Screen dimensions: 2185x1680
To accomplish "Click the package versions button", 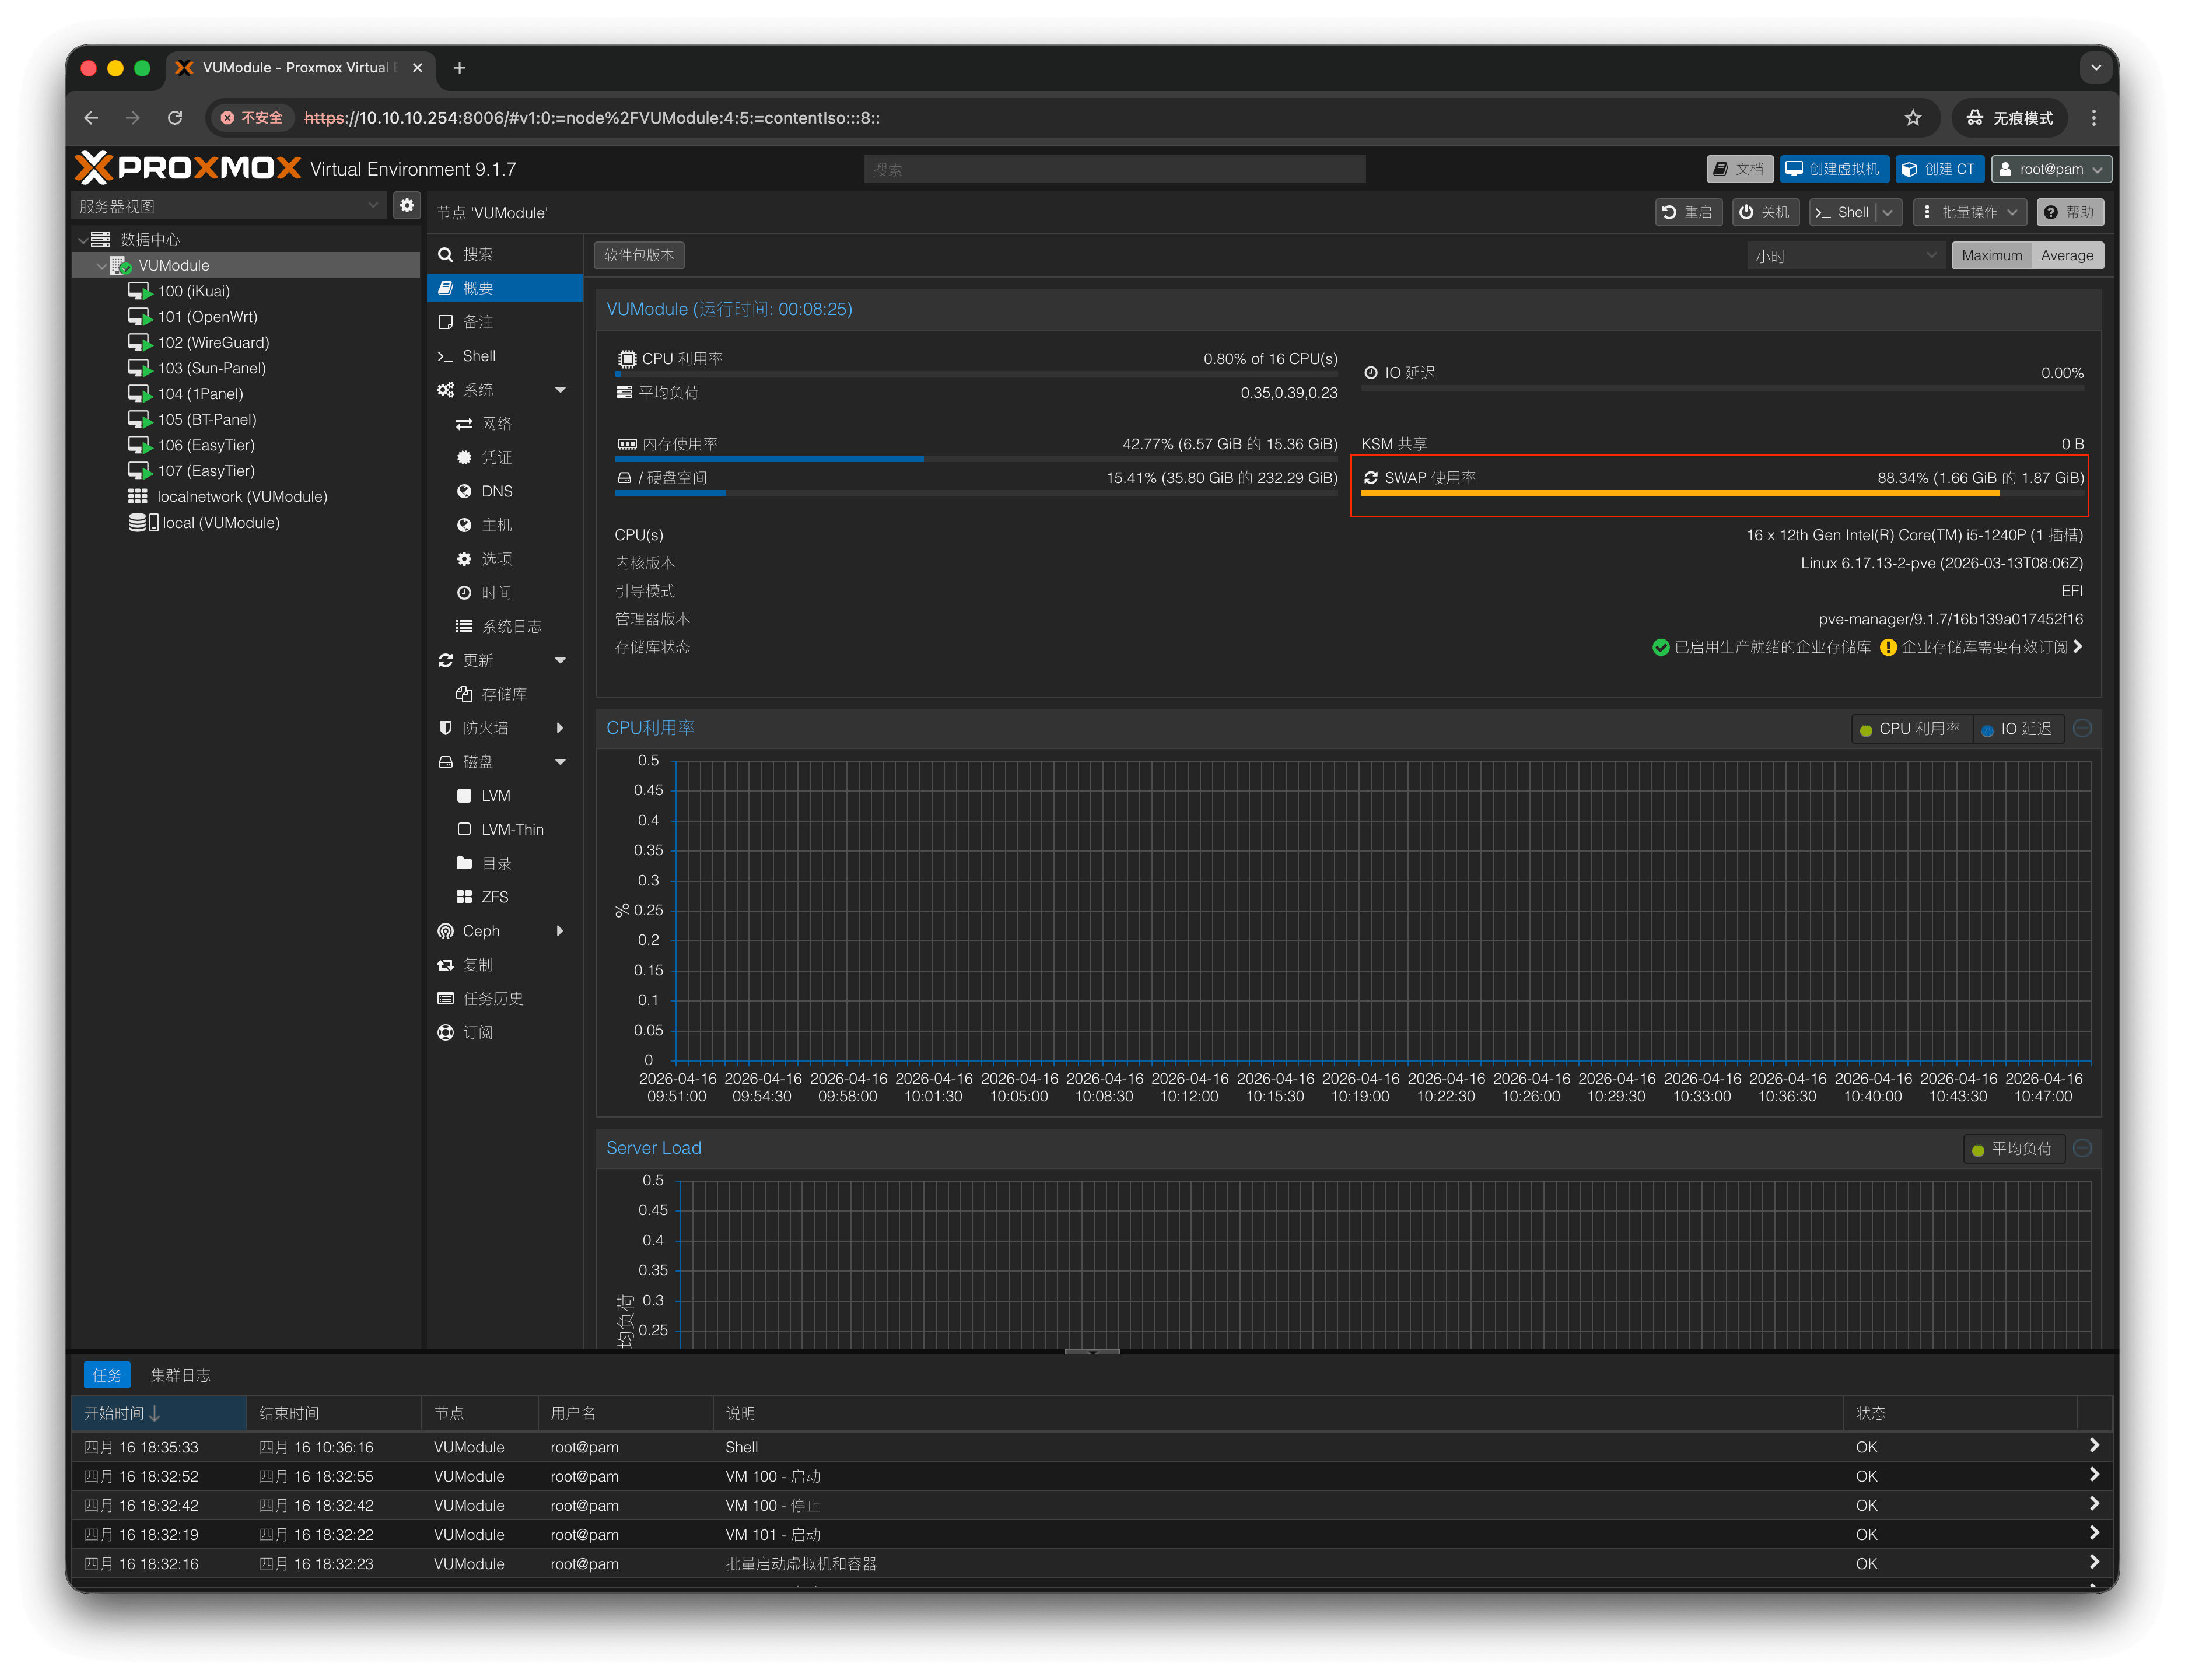I will 638,255.
